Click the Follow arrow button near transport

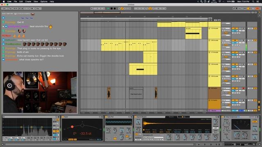point(92,8)
